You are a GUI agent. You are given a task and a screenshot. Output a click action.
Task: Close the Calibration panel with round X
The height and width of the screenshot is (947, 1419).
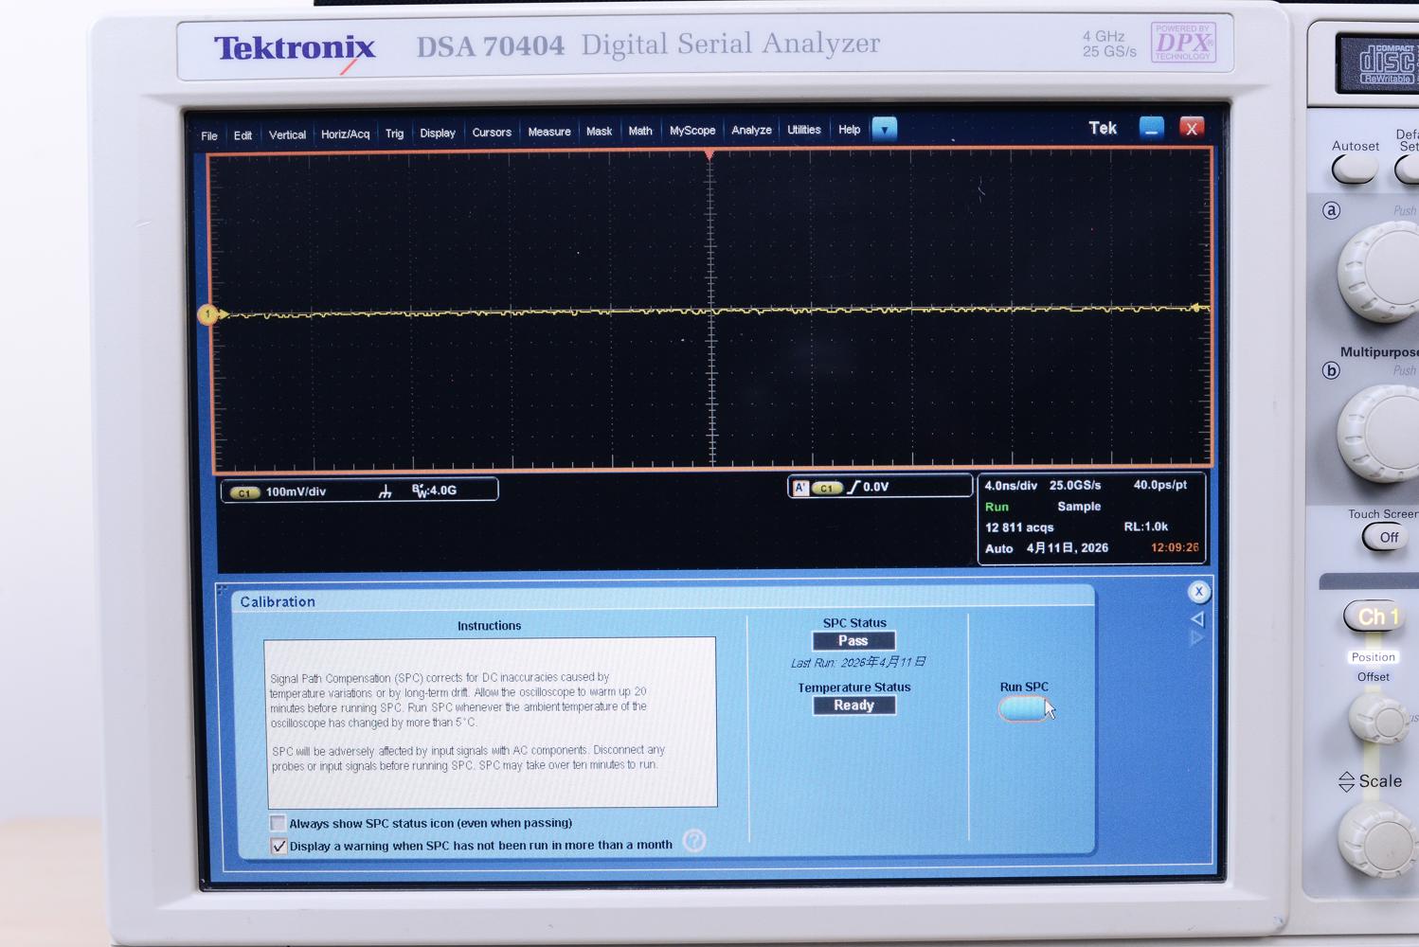click(1198, 592)
